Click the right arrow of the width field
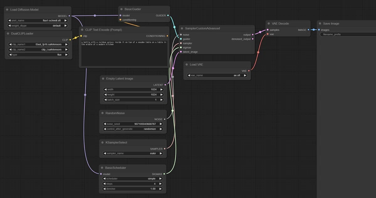Screen dimensions: 376x198 [162, 90]
